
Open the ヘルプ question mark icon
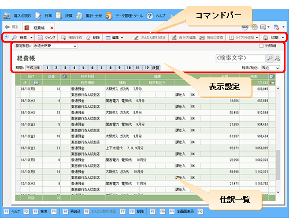point(150,16)
